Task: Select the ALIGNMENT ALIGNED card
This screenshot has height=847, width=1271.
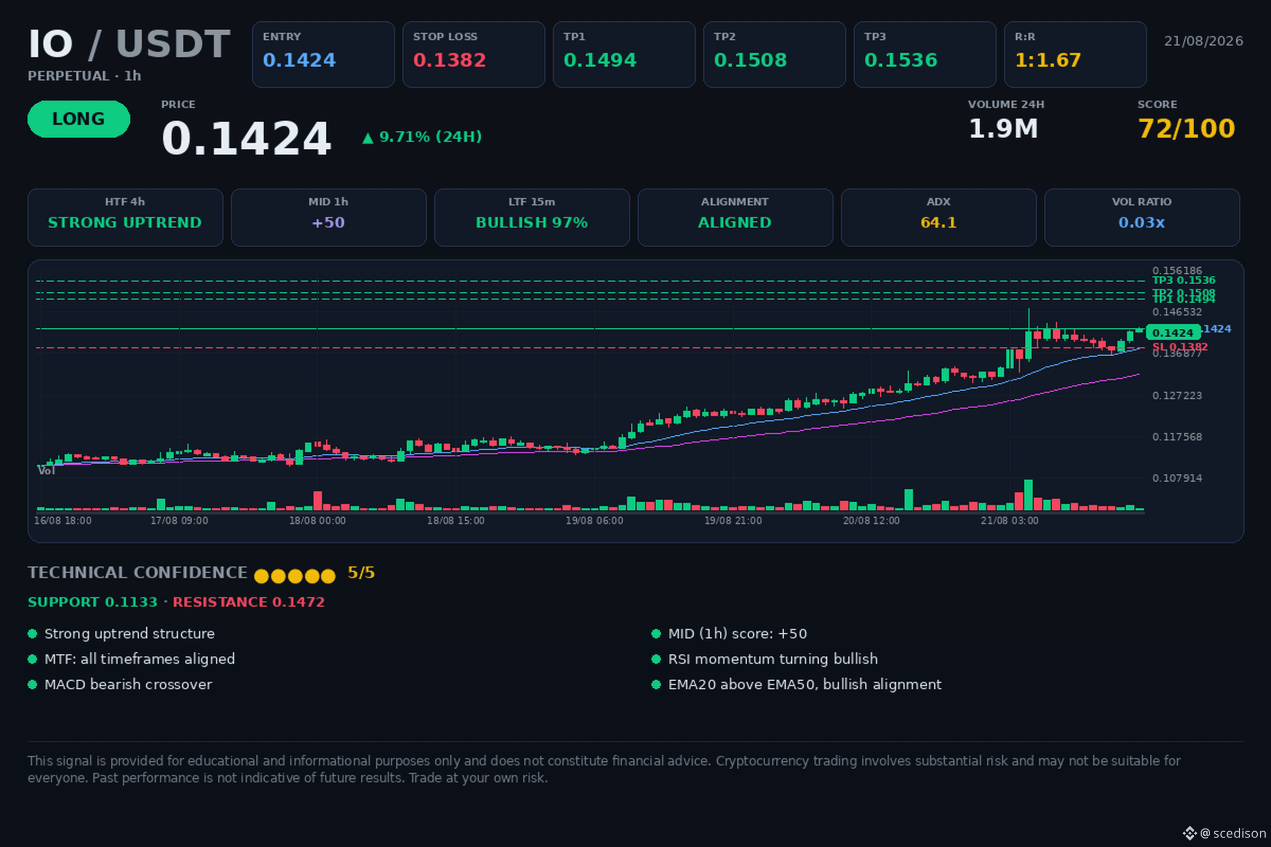Action: click(x=735, y=218)
